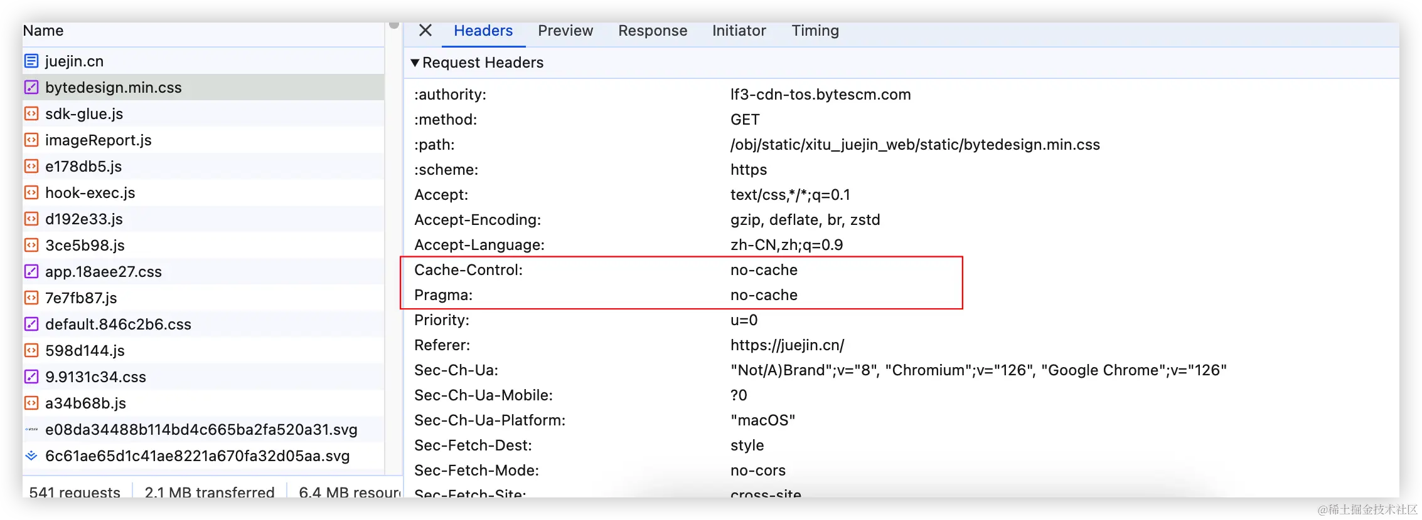Viewport: 1422px width, 520px height.
Task: Click the script icon beside 7e7fb87.js
Action: click(x=31, y=298)
